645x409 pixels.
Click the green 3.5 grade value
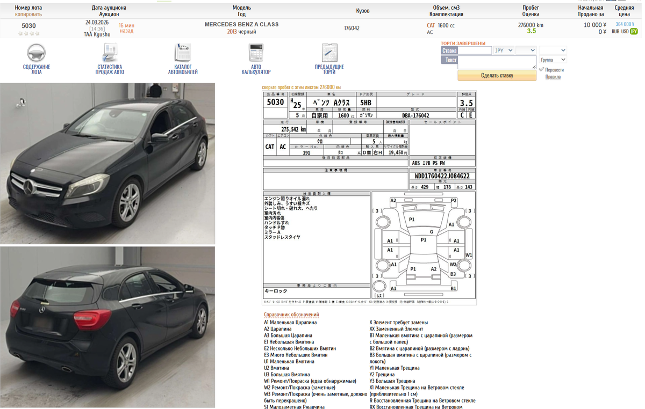(x=531, y=31)
